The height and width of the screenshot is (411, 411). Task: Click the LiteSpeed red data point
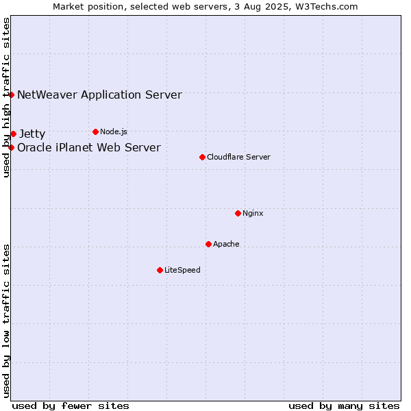(160, 271)
